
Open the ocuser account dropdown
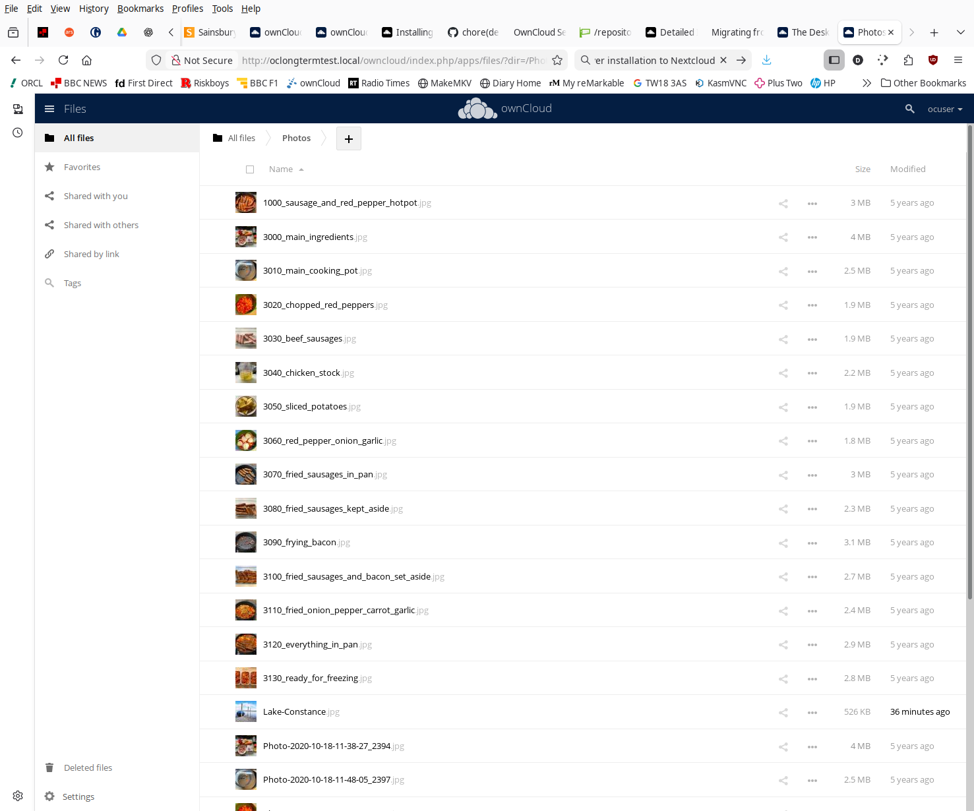coord(944,109)
